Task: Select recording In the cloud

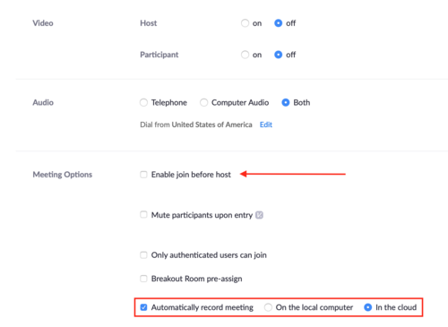Action: 368,307
